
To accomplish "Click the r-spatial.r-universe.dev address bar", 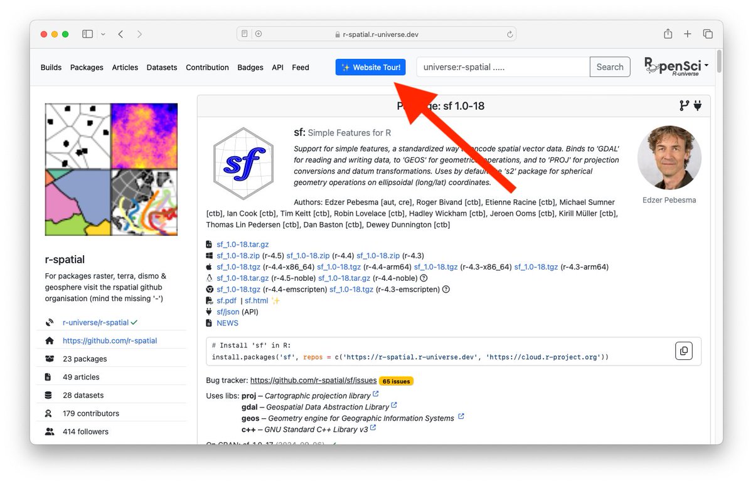I will click(x=377, y=34).
